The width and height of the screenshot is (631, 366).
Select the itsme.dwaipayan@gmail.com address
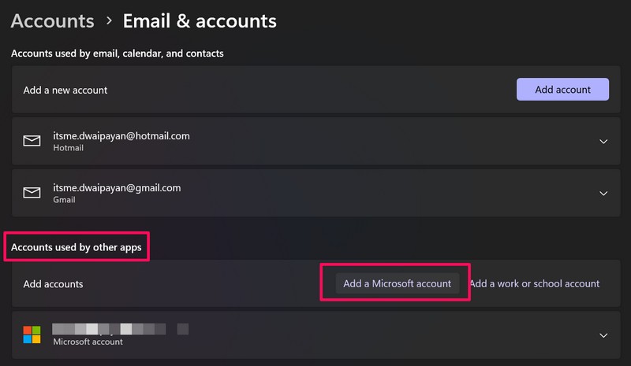tap(117, 188)
